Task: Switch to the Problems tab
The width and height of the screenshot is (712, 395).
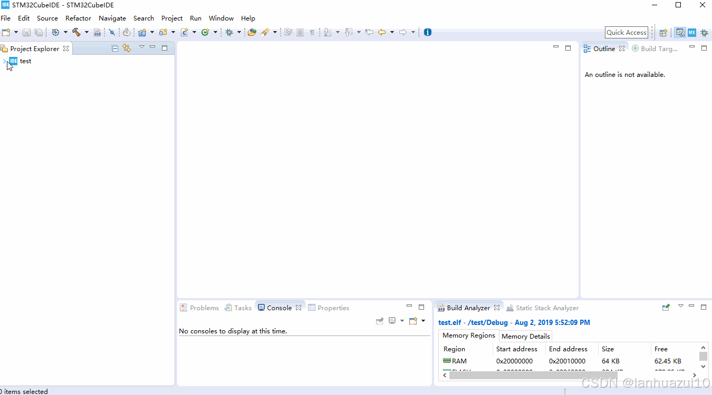Action: pyautogui.click(x=199, y=308)
